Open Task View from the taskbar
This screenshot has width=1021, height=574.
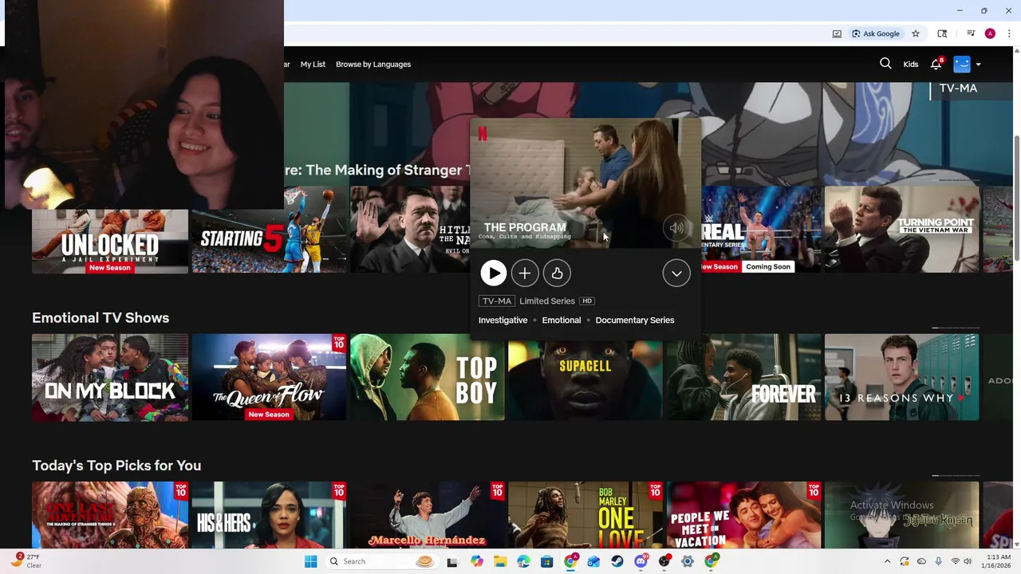(452, 561)
